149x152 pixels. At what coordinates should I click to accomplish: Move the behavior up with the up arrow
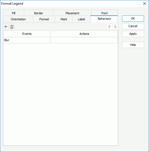109,27
